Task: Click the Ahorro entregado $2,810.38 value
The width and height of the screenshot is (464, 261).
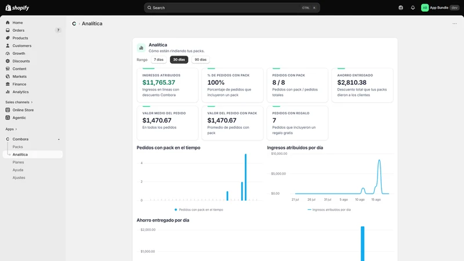Action: (x=352, y=82)
